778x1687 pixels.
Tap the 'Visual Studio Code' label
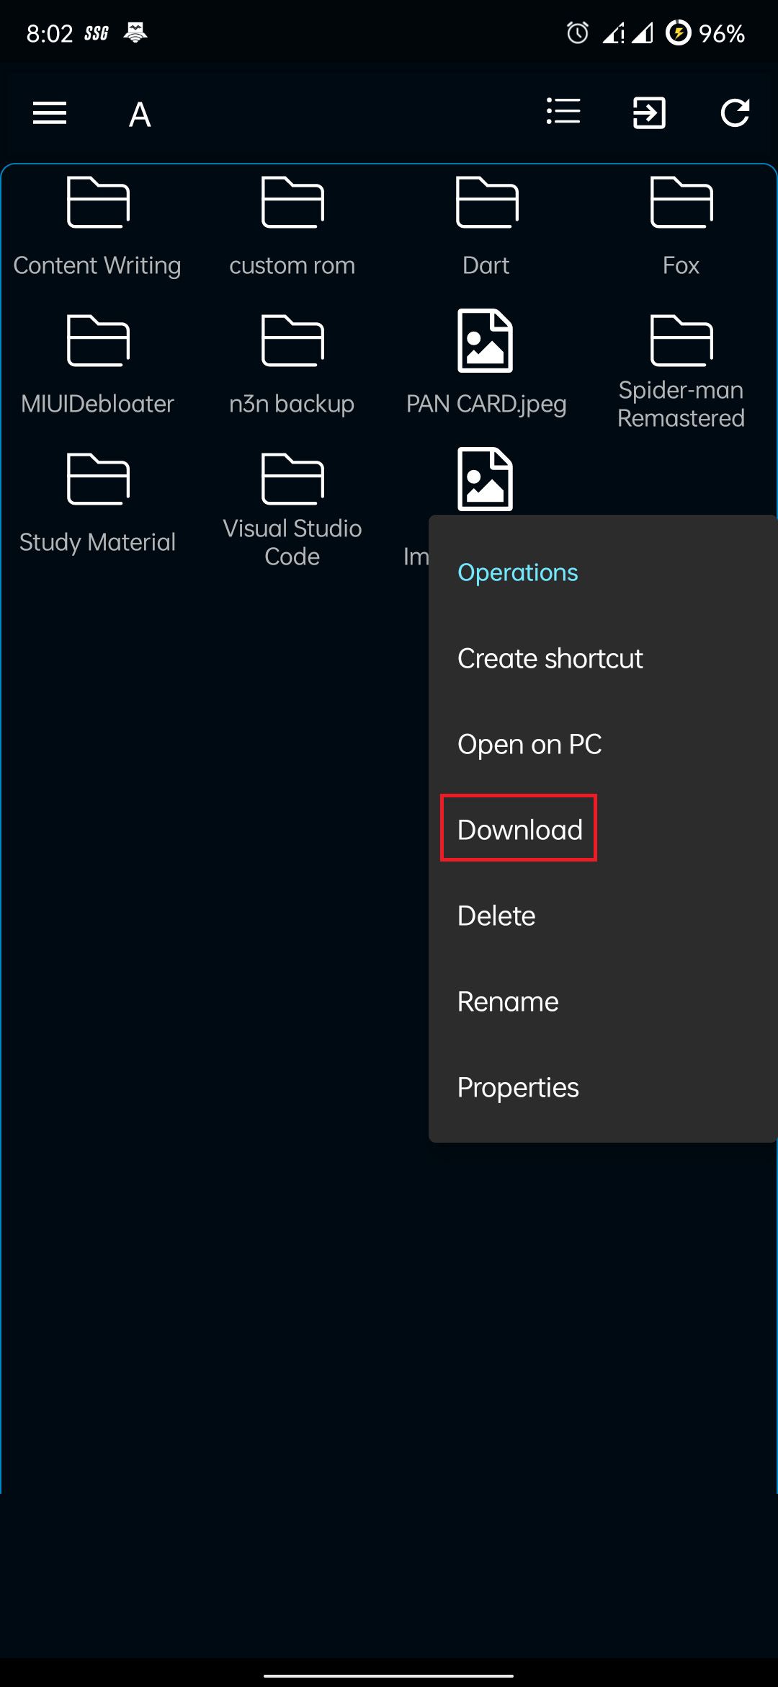(x=292, y=542)
